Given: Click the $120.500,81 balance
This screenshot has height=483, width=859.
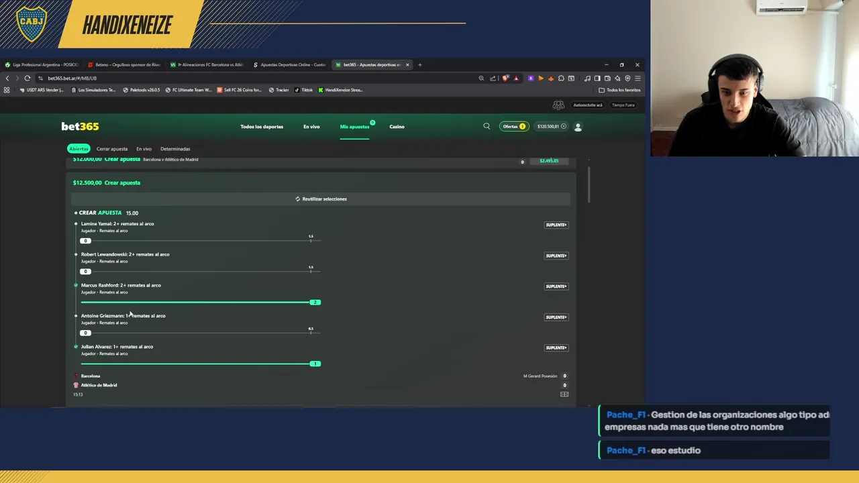Looking at the screenshot, I should click(x=548, y=126).
